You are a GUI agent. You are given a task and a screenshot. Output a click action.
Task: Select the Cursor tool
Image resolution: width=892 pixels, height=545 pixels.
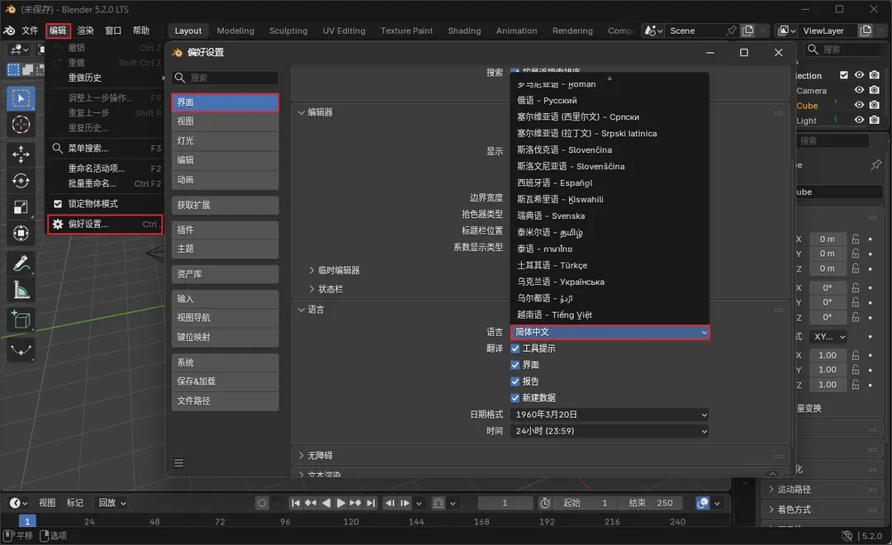(x=21, y=125)
